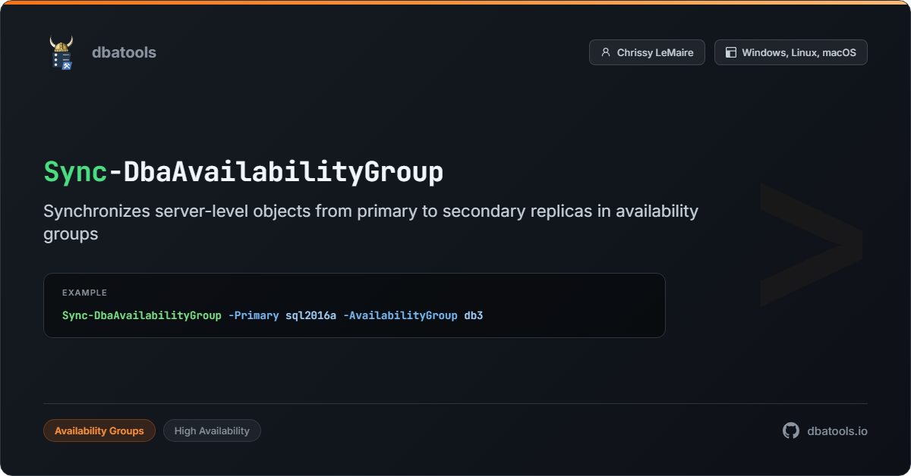Click the EXAMPLE label above the code
Screen dimensions: 911x476
click(84, 293)
